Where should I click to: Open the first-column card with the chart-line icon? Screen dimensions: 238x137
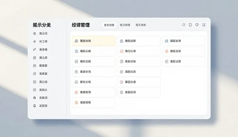[94, 82]
